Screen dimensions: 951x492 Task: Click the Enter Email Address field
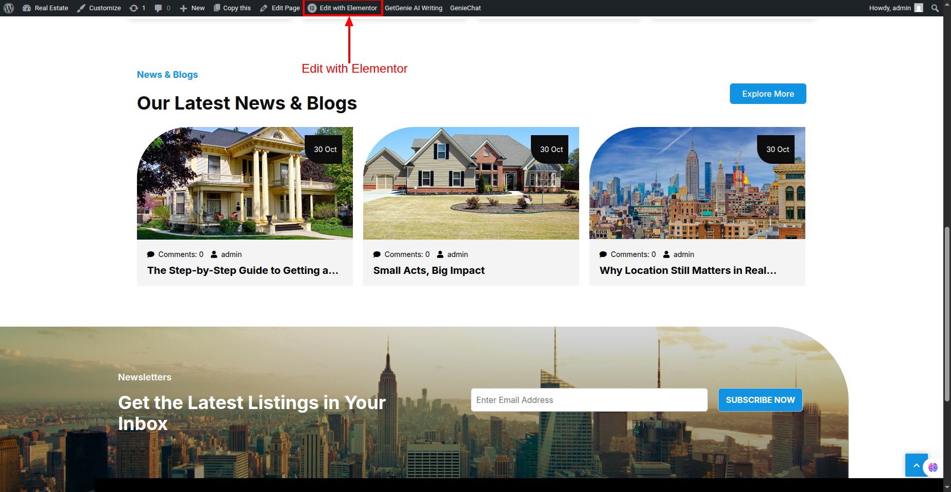click(589, 400)
